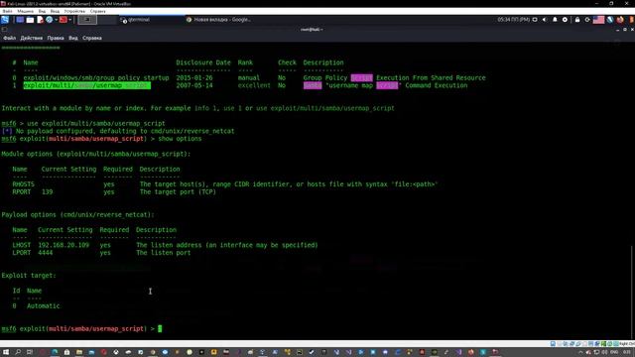
Task: Open the power manager tray icon
Action: (x=565, y=20)
